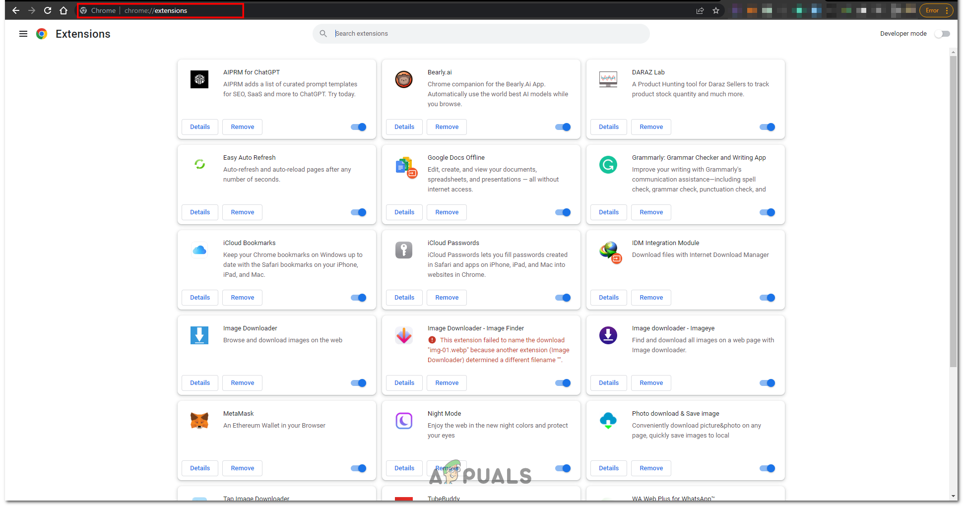The width and height of the screenshot is (963, 506).
Task: Remove the Photo download & Save image extension
Action: click(x=650, y=468)
